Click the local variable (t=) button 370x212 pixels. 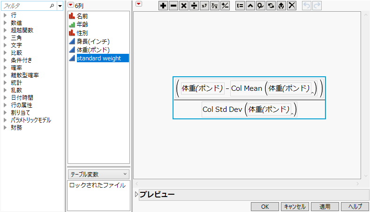tap(240, 6)
